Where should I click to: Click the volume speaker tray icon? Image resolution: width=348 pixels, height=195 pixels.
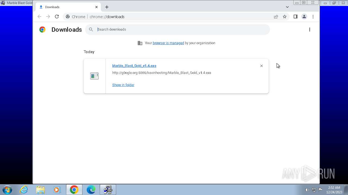(307, 190)
